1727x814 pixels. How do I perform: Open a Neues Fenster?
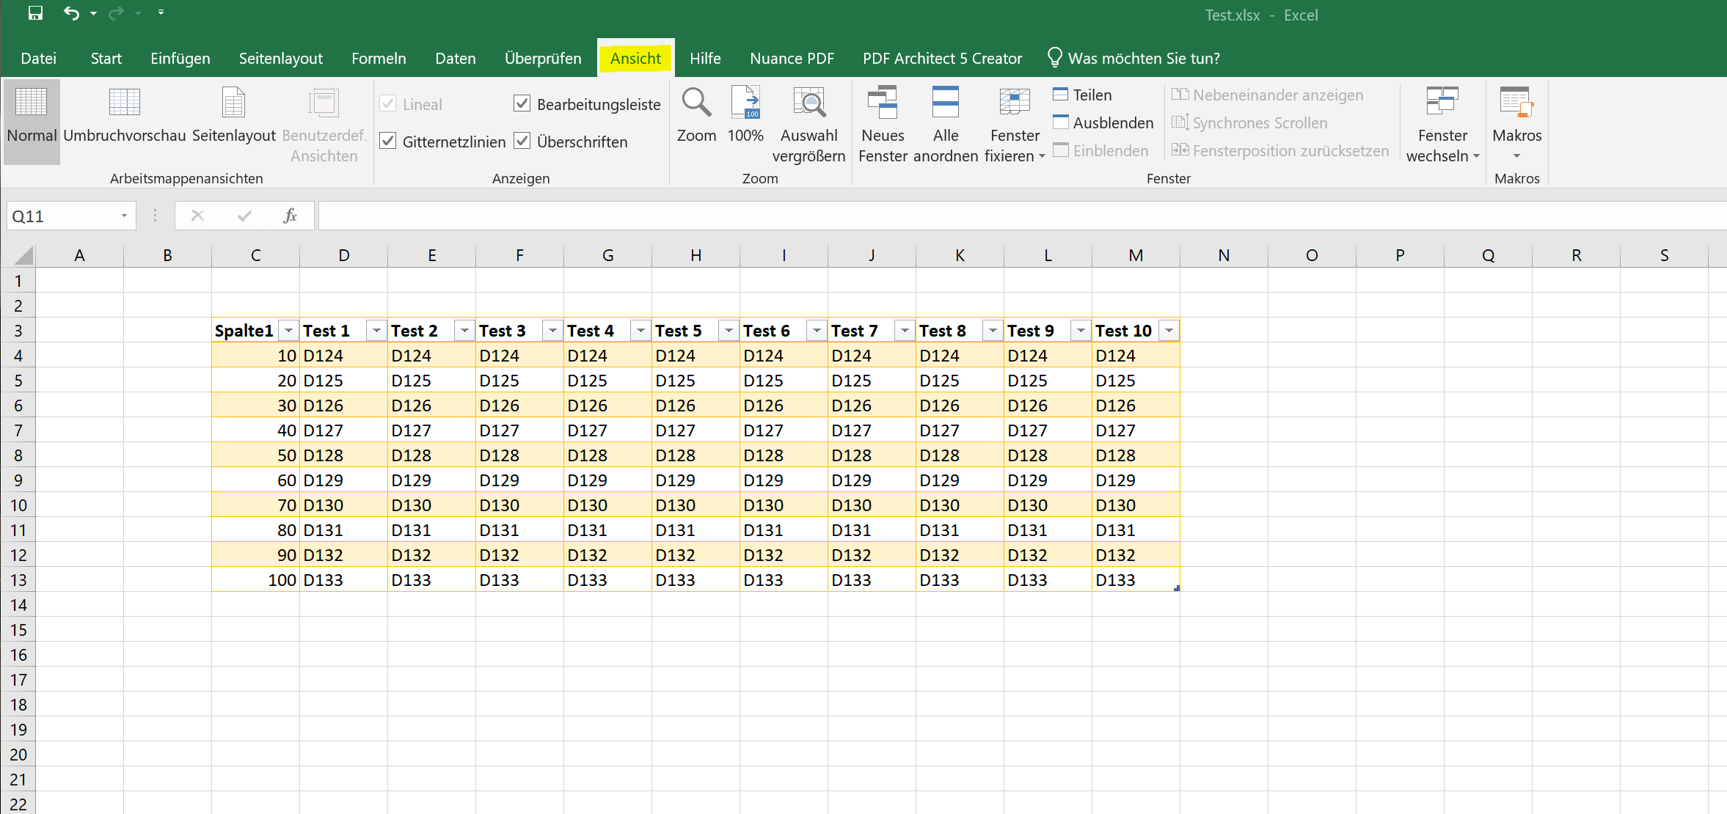[x=883, y=125]
